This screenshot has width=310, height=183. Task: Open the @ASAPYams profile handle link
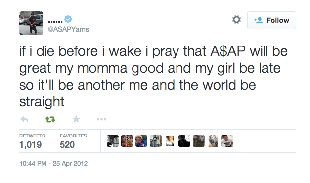pos(68,29)
